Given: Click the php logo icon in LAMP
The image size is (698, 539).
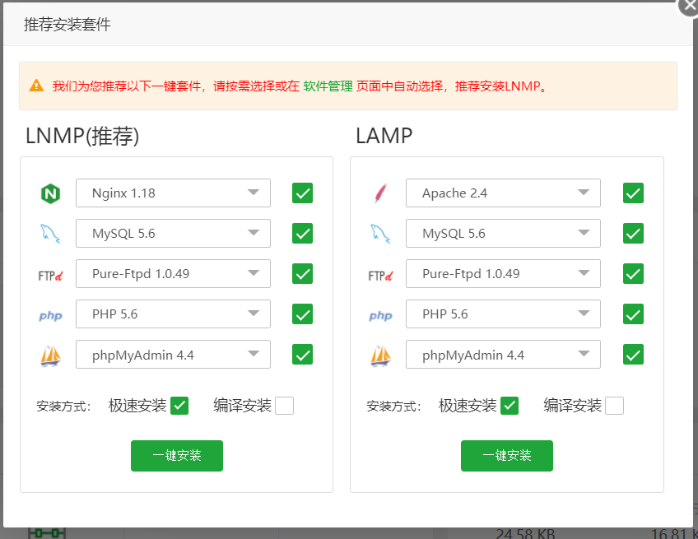Looking at the screenshot, I should pos(380,315).
